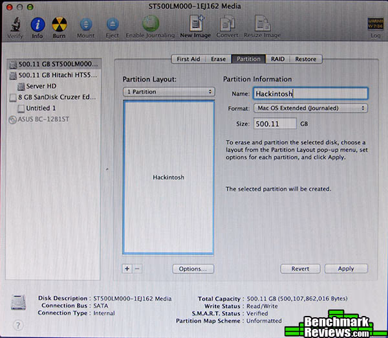This screenshot has width=388, height=338.
Task: Click the Connection Bus SATA text
Action: [x=101, y=306]
